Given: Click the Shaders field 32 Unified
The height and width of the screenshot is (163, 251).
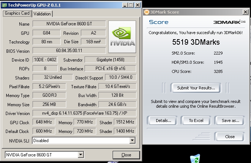Looking at the screenshot, I should click(x=53, y=77).
